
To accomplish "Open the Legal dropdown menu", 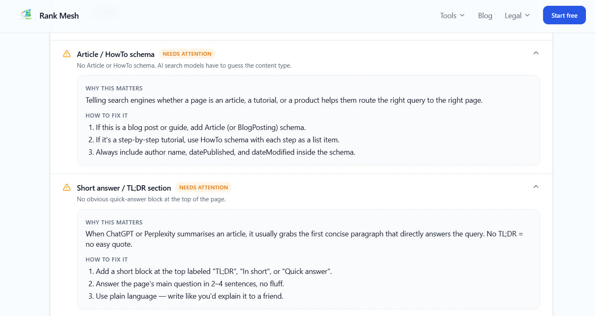I will [x=517, y=16].
